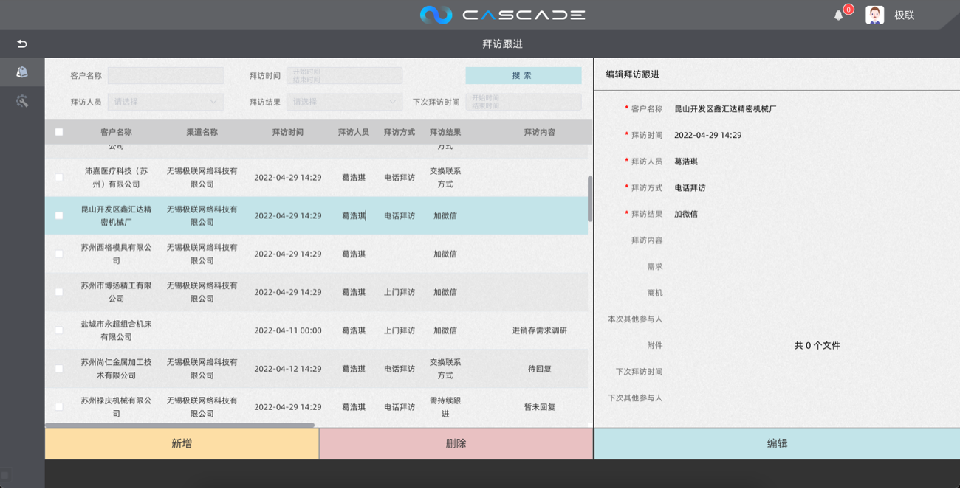The height and width of the screenshot is (489, 960).
Task: Click 加微信 value in detail panel
Action: click(686, 215)
